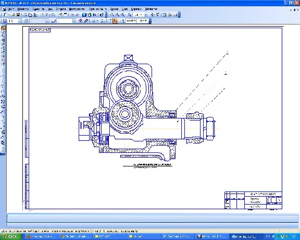The image size is (300, 240).
Task: Click the Refresh image icon in view toolbar
Action: coord(170,15)
